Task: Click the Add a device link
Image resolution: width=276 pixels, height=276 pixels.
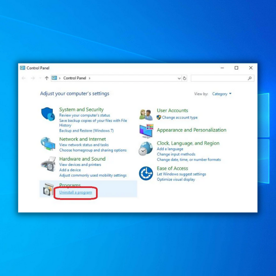Action: pyautogui.click(x=70, y=170)
